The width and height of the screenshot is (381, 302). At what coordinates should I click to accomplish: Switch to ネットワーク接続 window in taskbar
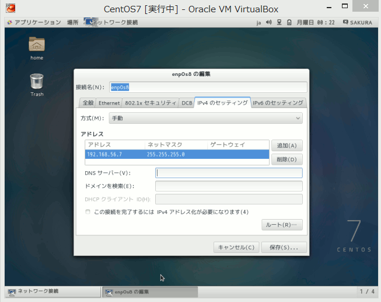(53, 291)
